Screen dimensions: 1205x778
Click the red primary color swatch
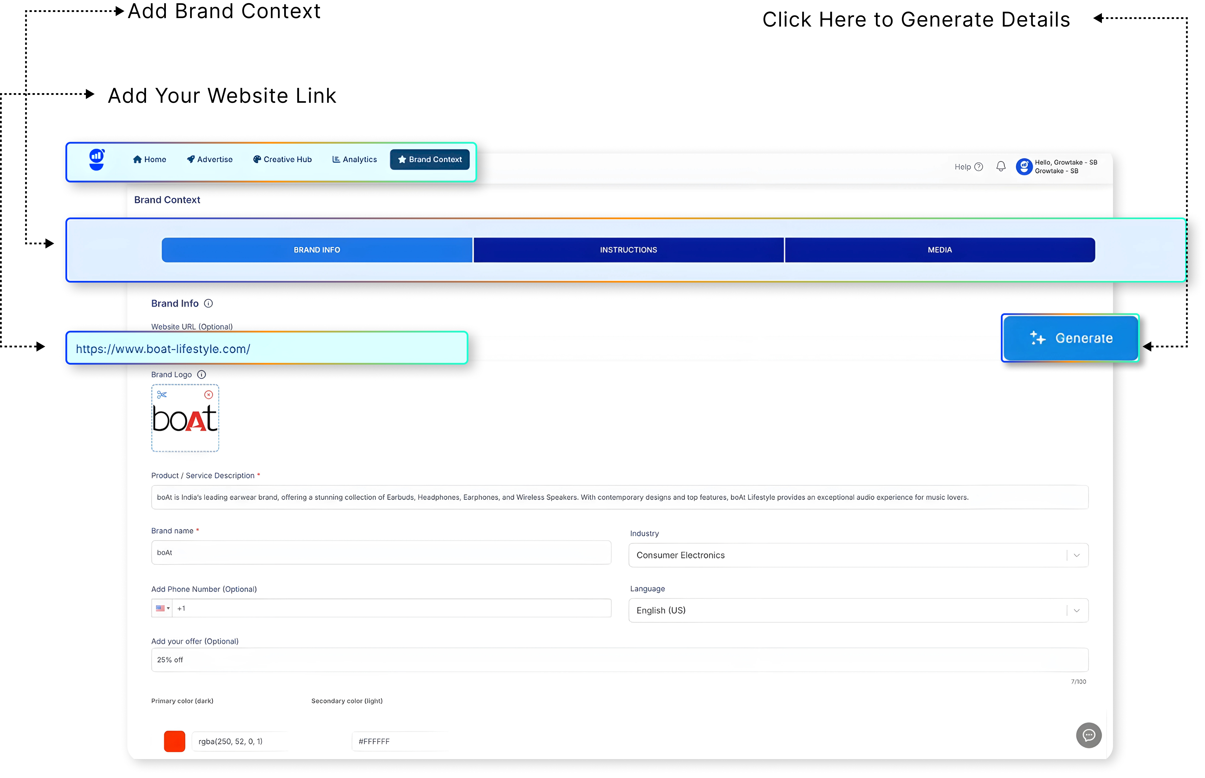pos(174,741)
